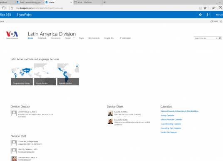223x161 pixels.
Task: Click GUENSBURG, CAROL A name
Action: pos(27,157)
